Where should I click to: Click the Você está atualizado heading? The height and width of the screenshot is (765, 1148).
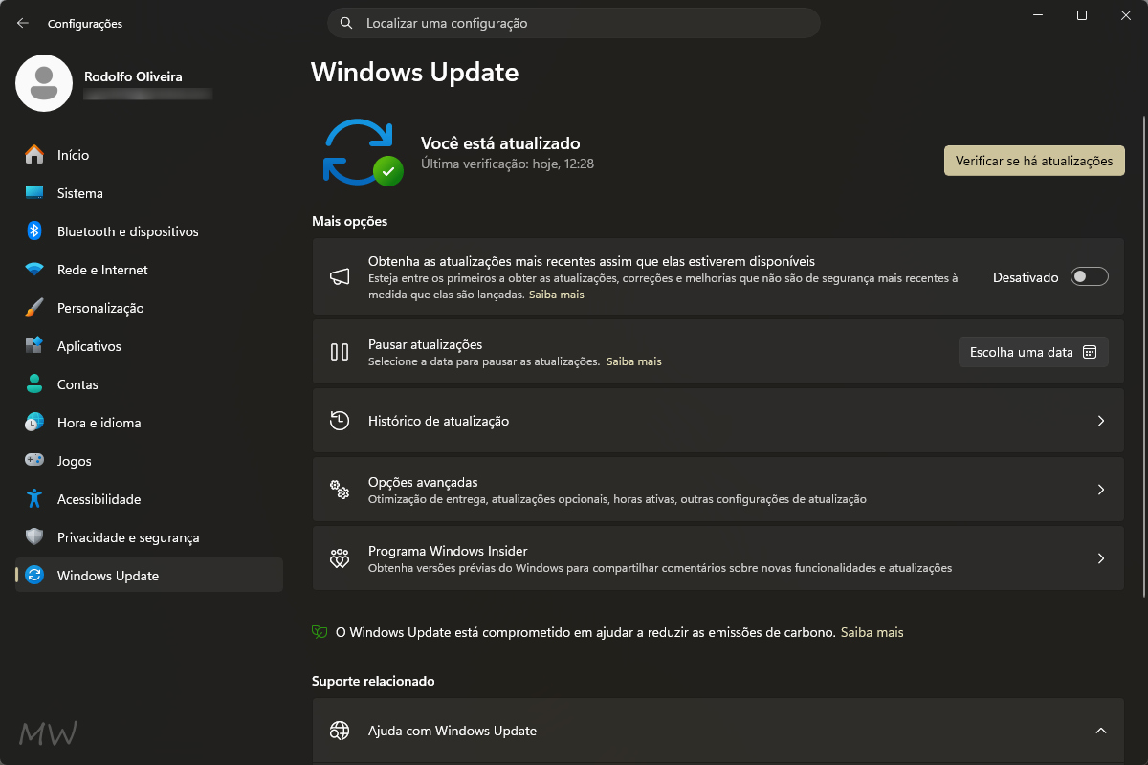pyautogui.click(x=500, y=143)
